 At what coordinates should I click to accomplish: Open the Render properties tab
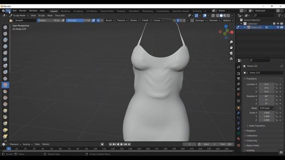point(239,73)
